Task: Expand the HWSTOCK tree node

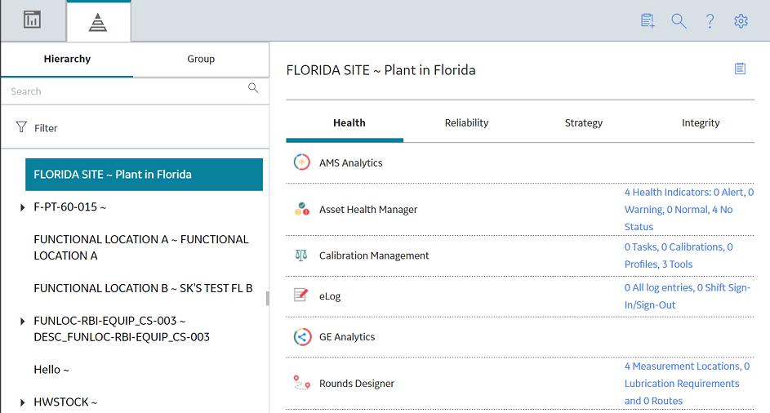Action: click(23, 402)
